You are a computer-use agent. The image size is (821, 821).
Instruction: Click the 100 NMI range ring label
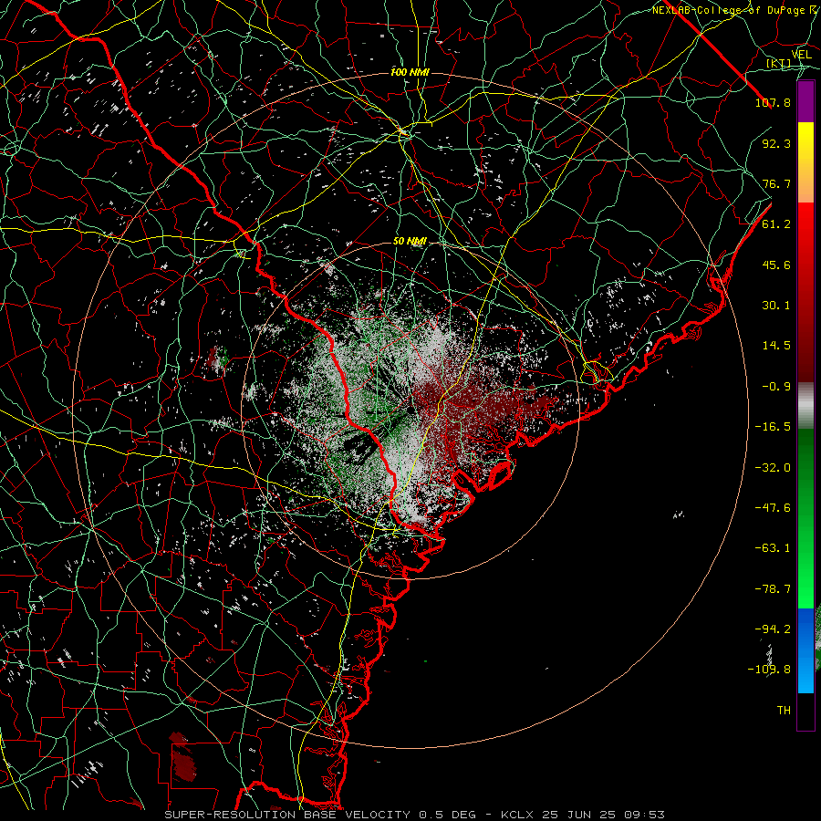click(x=410, y=72)
